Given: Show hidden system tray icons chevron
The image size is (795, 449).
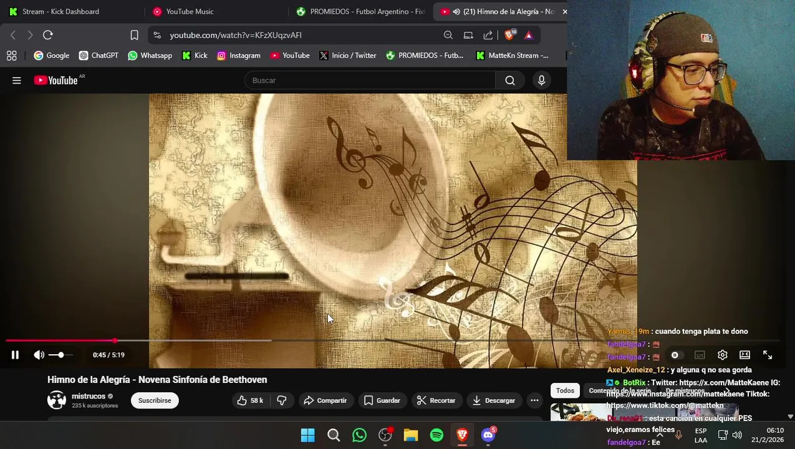Looking at the screenshot, I should pyautogui.click(x=660, y=435).
